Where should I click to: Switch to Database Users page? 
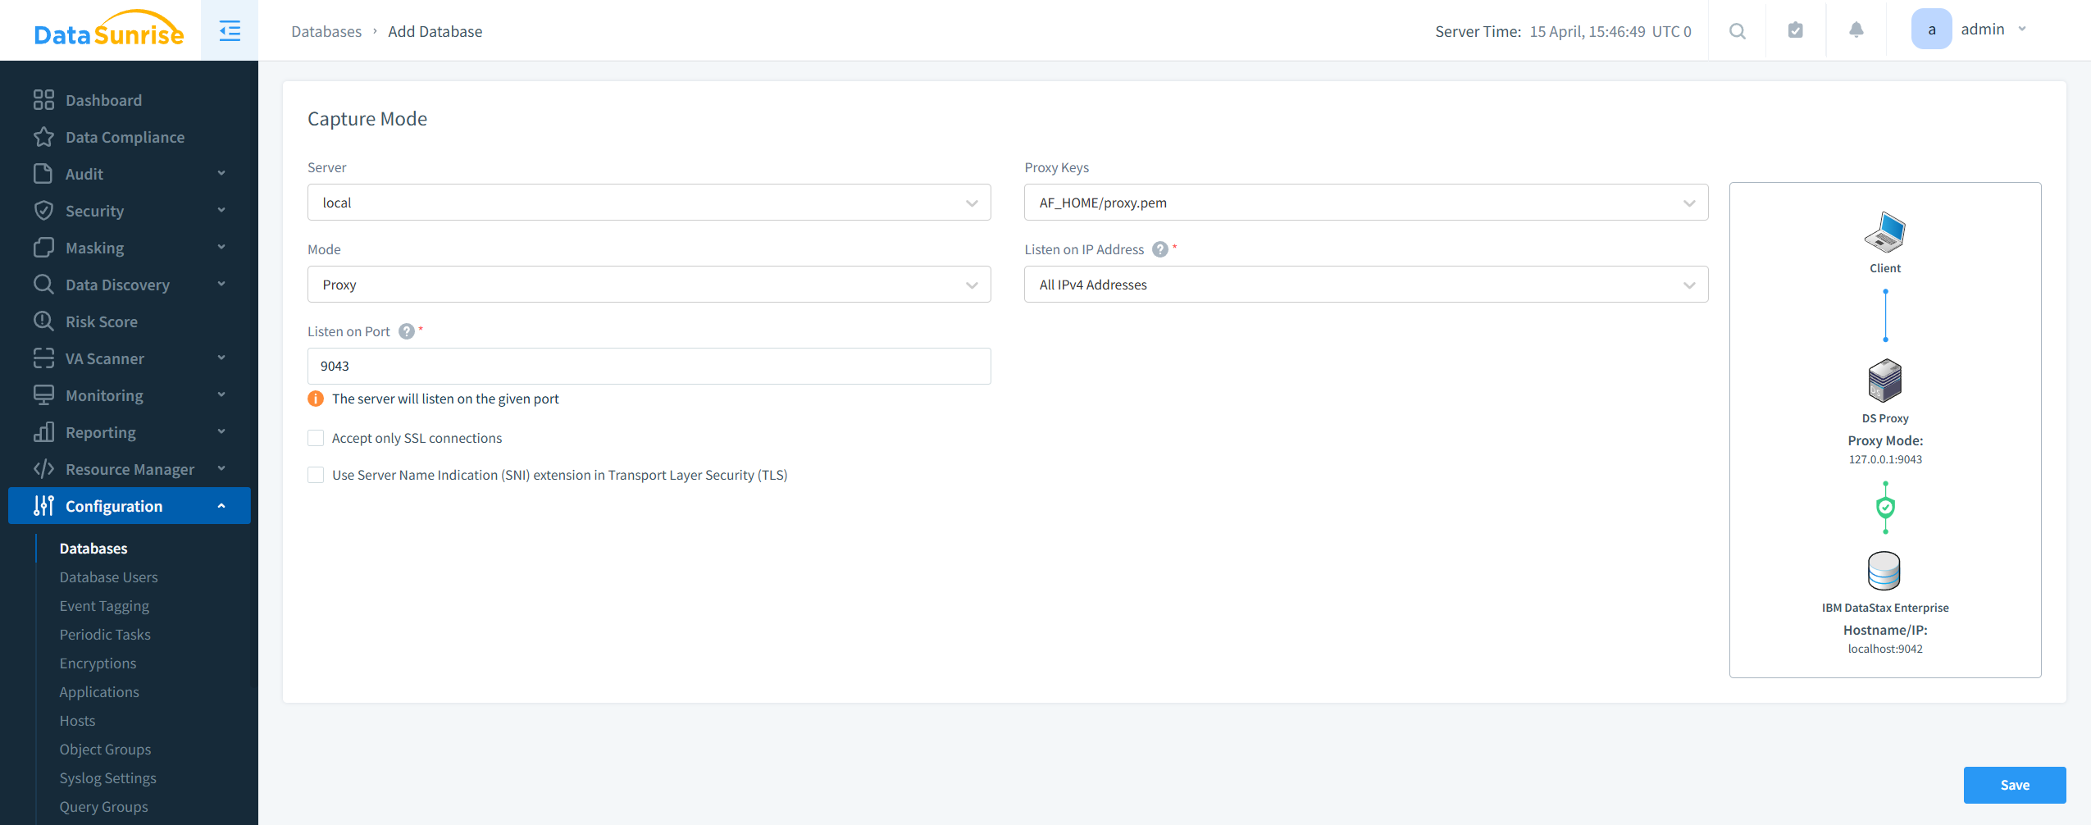pyautogui.click(x=108, y=577)
